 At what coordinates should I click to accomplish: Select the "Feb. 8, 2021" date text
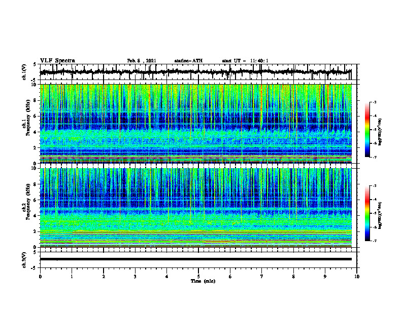coord(142,61)
